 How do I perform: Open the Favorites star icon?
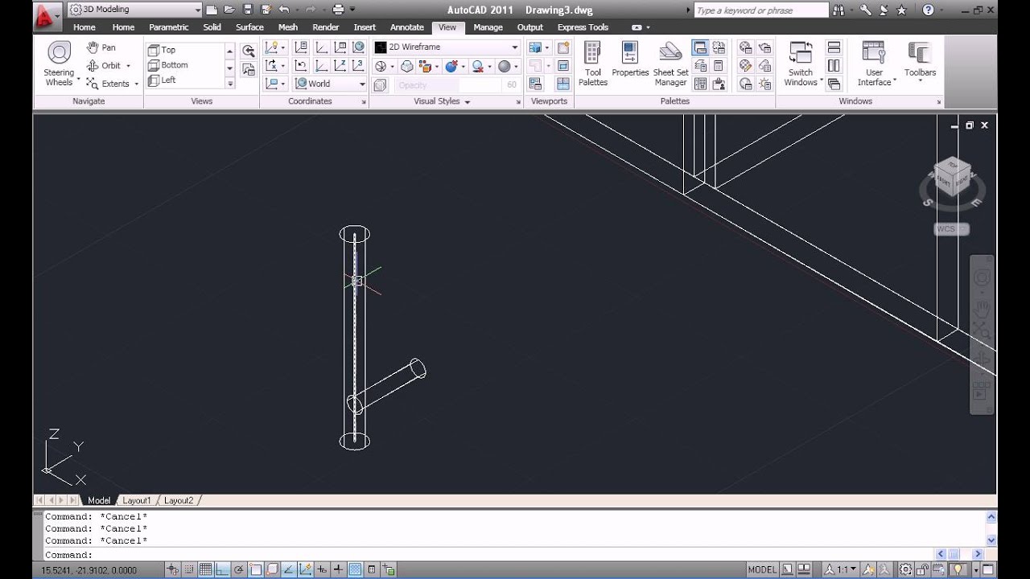[x=901, y=10]
